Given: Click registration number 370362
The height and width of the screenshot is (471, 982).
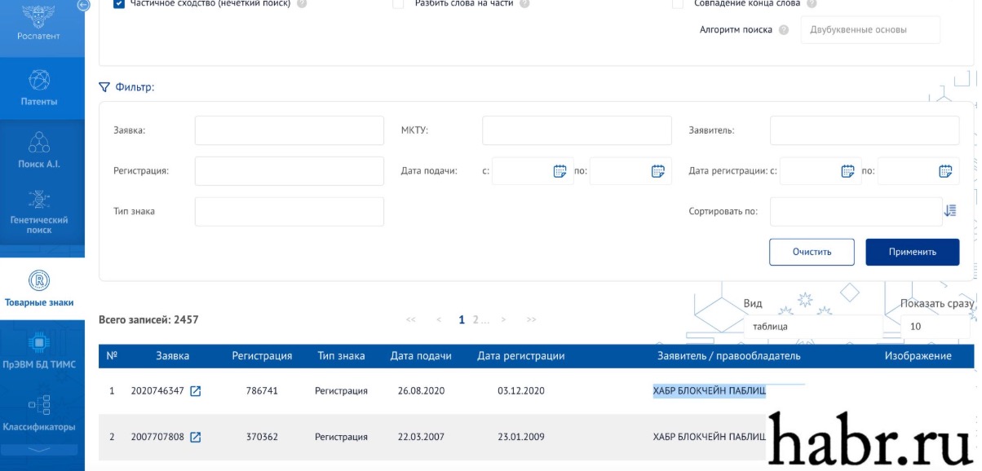Looking at the screenshot, I should pyautogui.click(x=262, y=438).
